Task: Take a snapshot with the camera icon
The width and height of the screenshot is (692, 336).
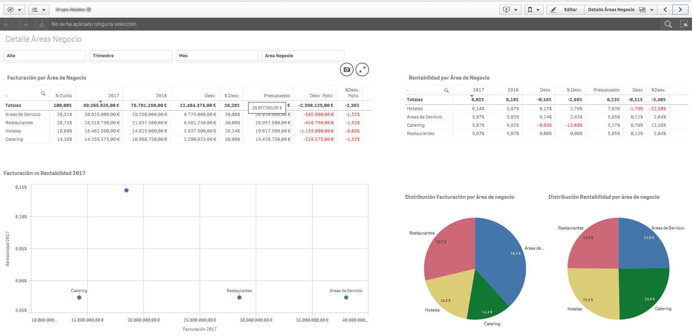Action: click(347, 70)
